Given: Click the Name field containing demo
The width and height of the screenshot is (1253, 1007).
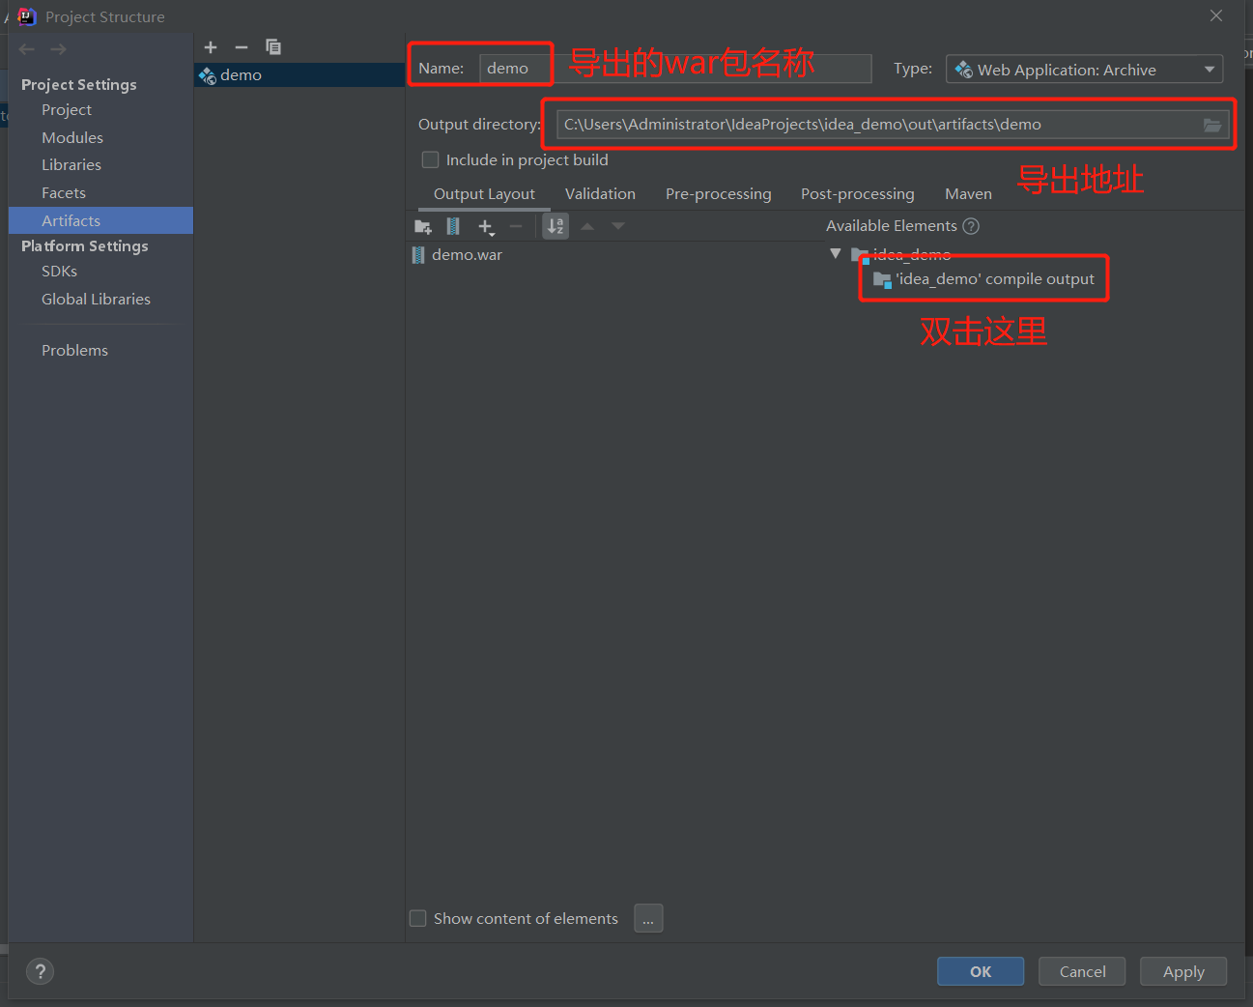Looking at the screenshot, I should tap(675, 69).
